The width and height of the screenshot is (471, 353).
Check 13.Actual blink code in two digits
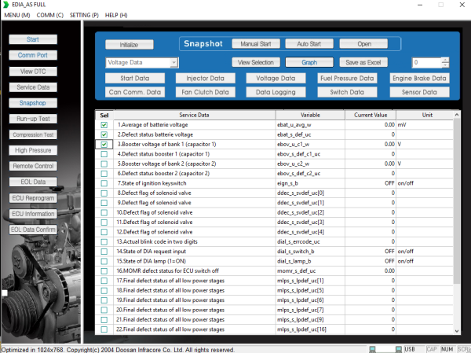click(x=104, y=242)
